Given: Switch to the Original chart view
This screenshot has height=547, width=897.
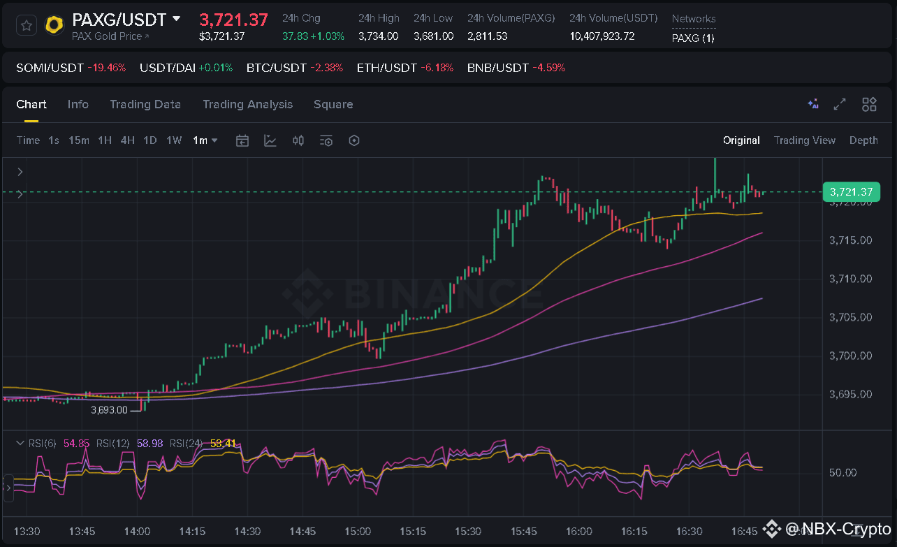Looking at the screenshot, I should 741,140.
